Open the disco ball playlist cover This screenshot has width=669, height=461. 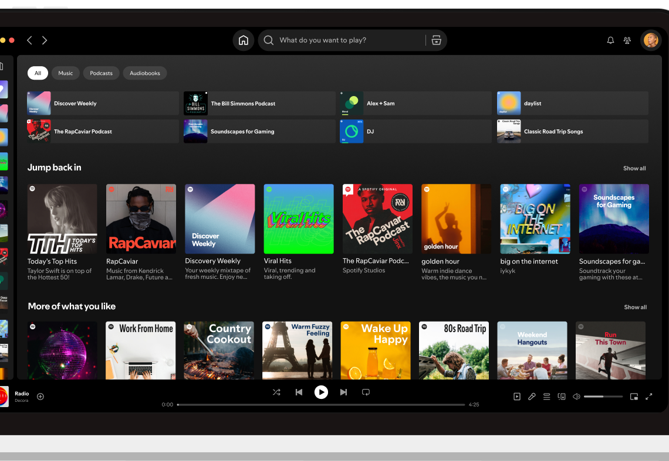pyautogui.click(x=62, y=350)
